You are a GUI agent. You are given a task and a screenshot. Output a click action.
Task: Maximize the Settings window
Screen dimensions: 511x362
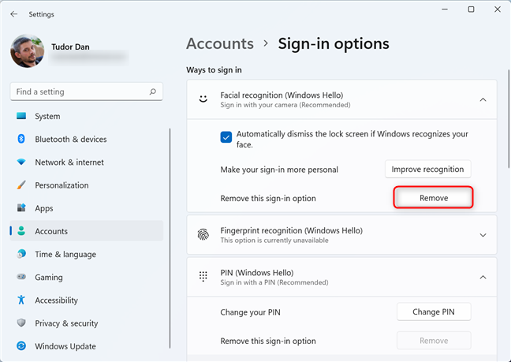pos(471,9)
